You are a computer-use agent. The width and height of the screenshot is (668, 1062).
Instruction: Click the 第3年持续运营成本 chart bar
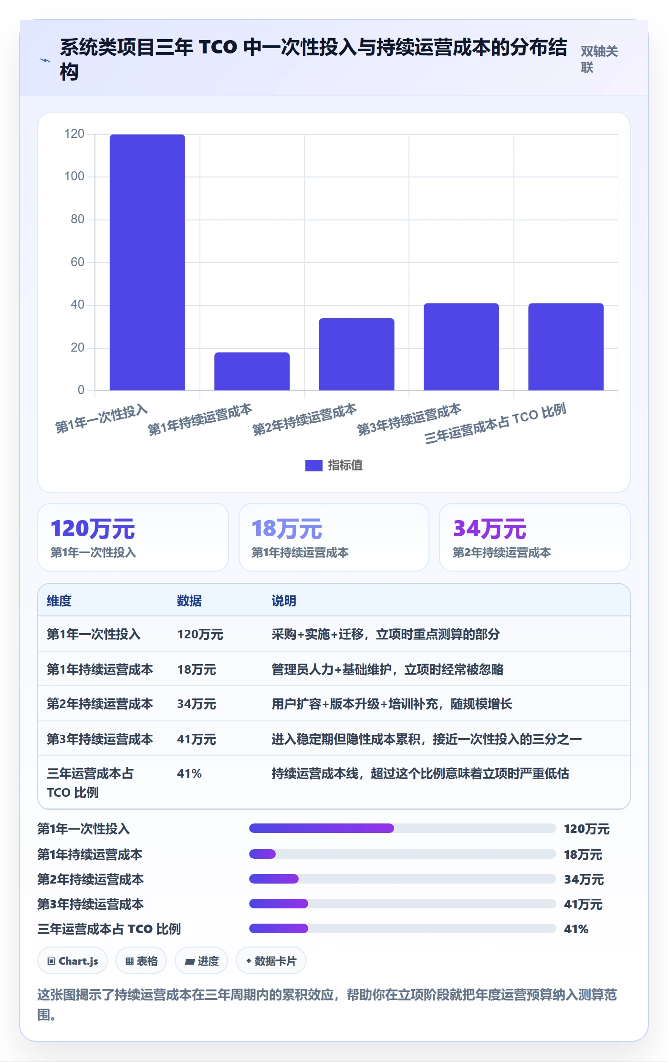point(461,347)
